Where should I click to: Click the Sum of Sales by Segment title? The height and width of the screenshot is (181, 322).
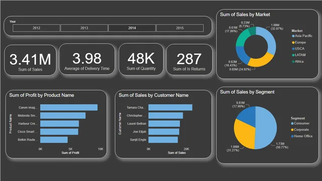pos(247,92)
